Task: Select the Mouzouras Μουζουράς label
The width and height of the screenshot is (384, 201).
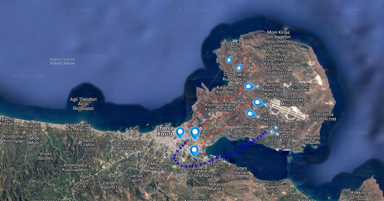Action: 292,102
